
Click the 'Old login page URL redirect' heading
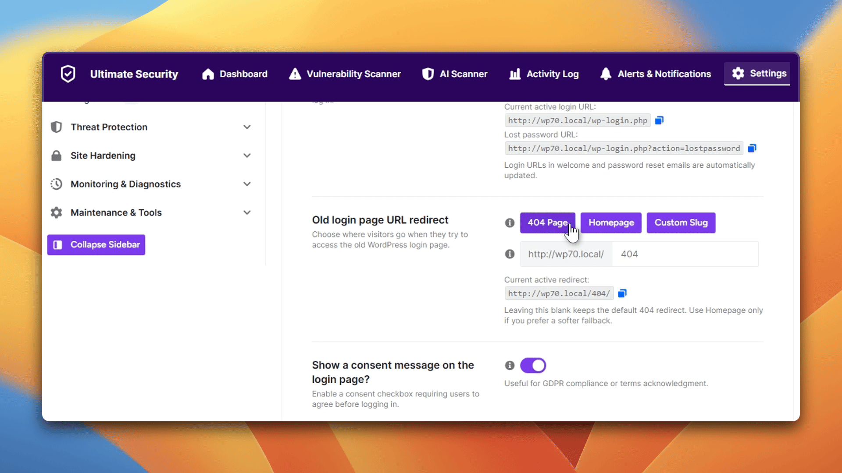pos(380,220)
